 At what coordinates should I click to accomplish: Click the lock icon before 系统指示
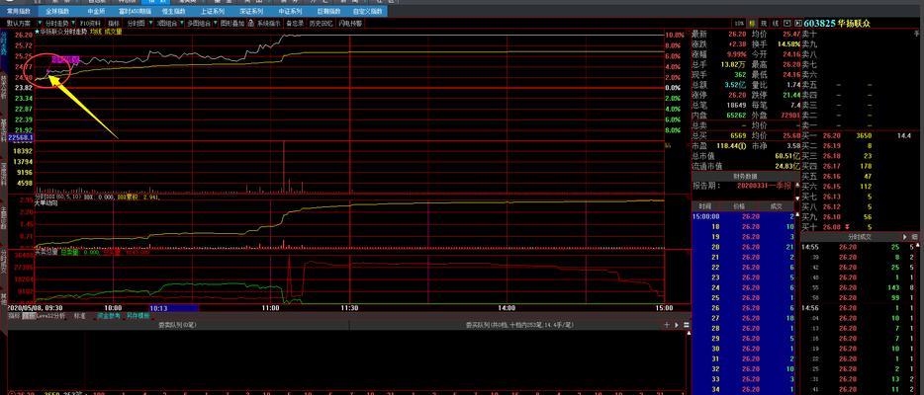pos(251,24)
